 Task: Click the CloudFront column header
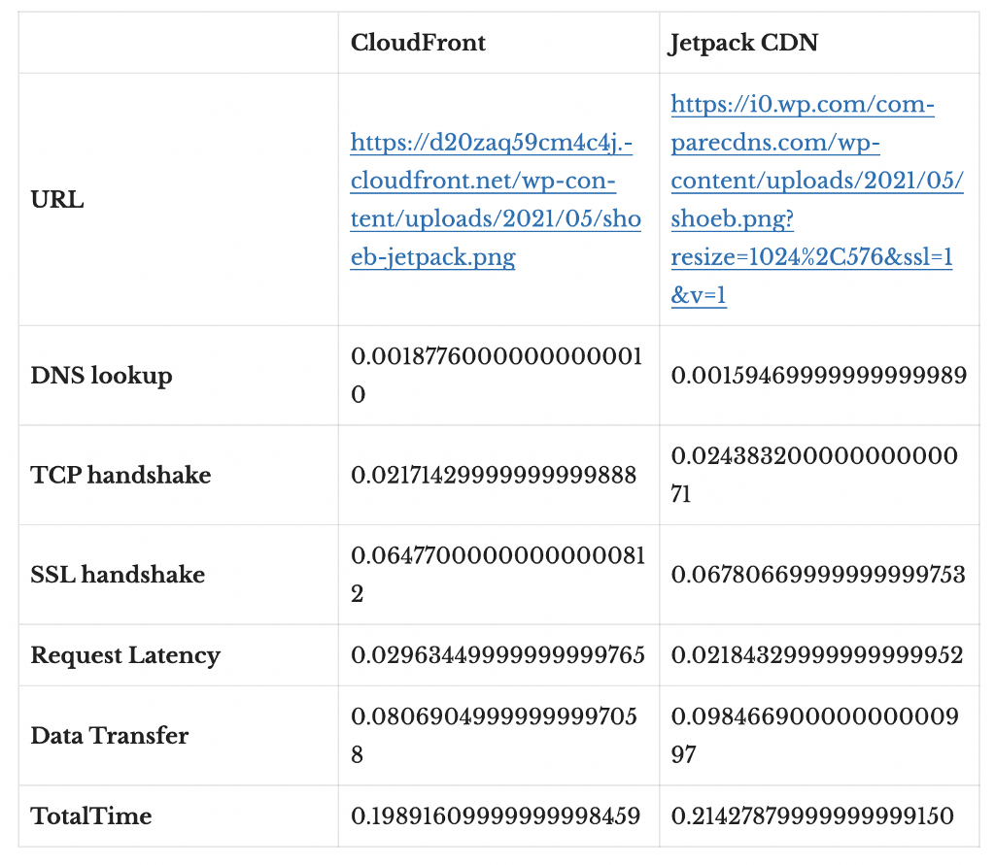click(x=418, y=43)
